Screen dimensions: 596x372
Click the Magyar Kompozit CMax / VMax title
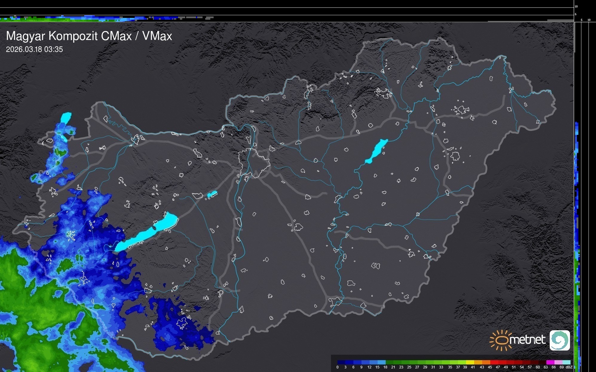[89, 36]
